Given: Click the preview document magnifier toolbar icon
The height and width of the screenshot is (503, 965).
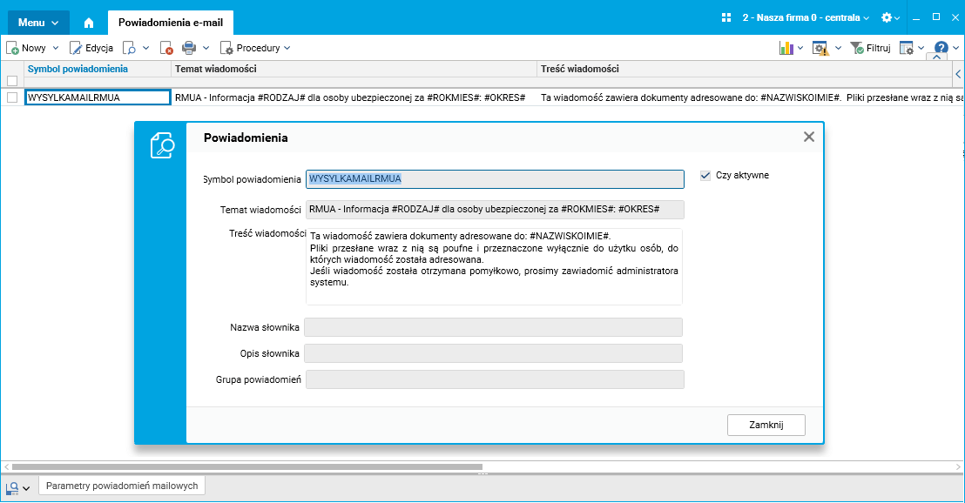Looking at the screenshot, I should click(x=129, y=48).
